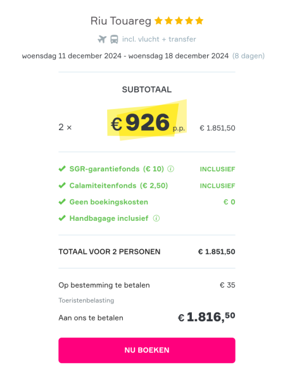Screen dimensions: 285x370
Task: Open info icon beside Handbagage inclusief
Action: (156, 218)
